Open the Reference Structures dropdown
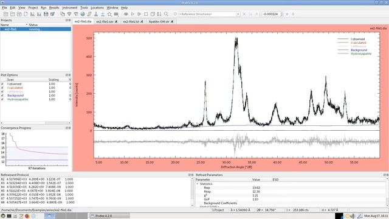 [x=238, y=14]
